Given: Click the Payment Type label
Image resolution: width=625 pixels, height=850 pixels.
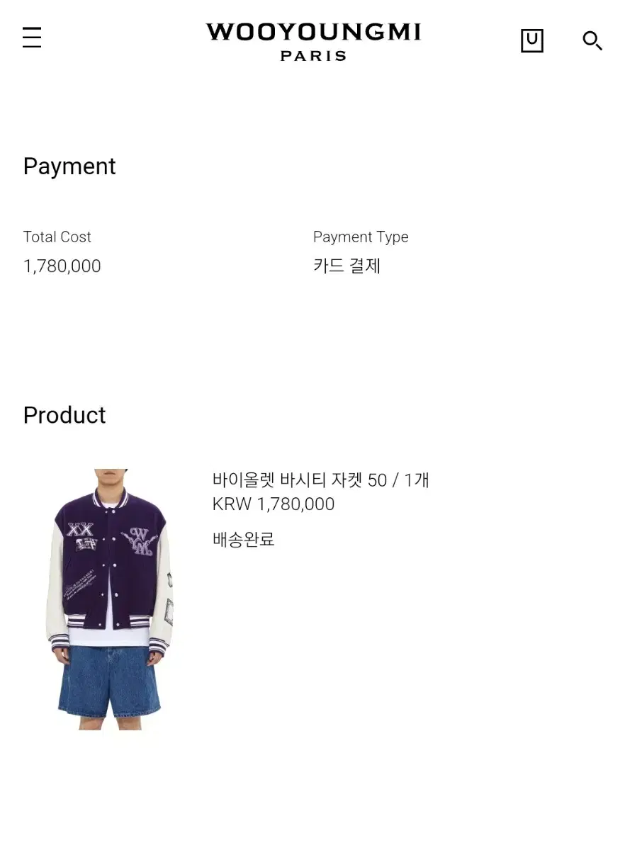Looking at the screenshot, I should (x=361, y=237).
